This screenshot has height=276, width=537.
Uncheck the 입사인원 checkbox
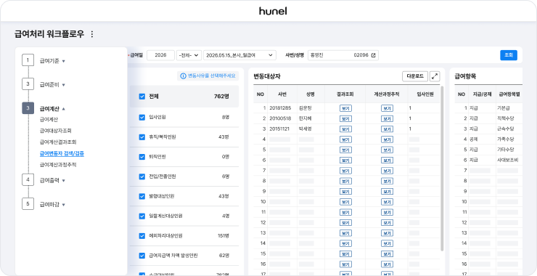pos(142,117)
